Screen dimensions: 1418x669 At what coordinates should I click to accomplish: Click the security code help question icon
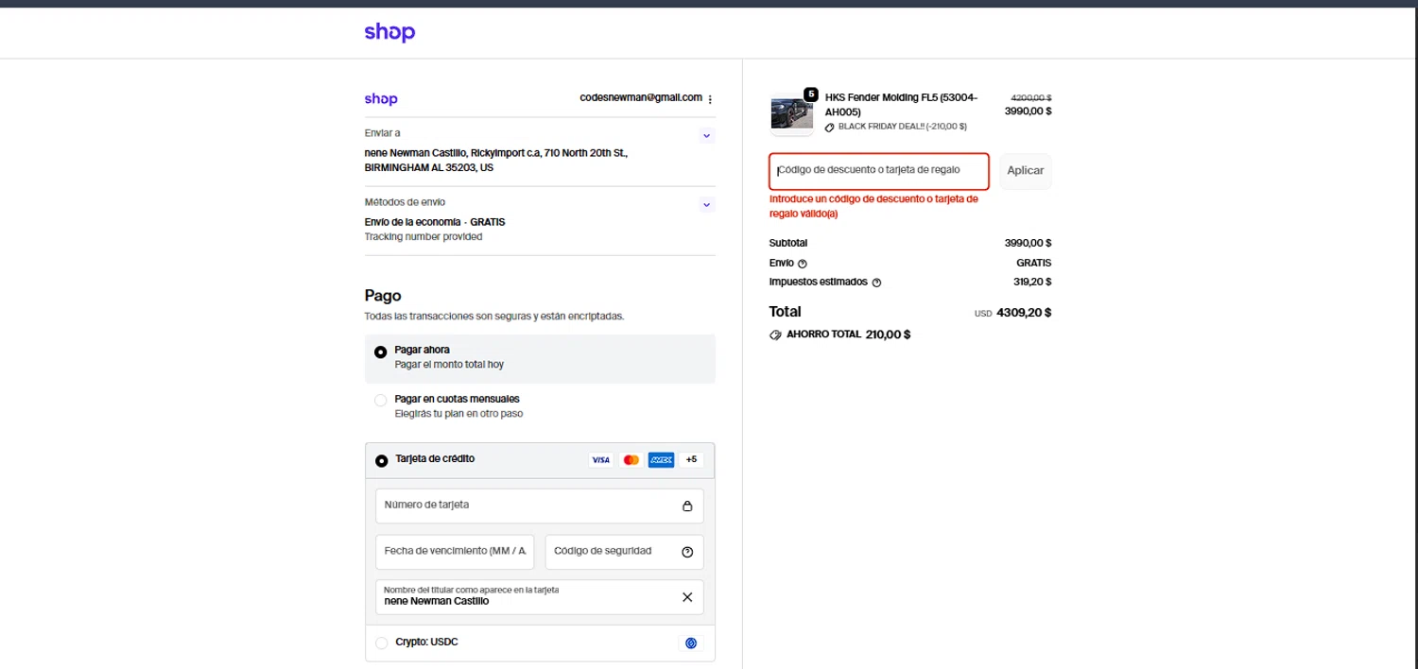pos(687,552)
